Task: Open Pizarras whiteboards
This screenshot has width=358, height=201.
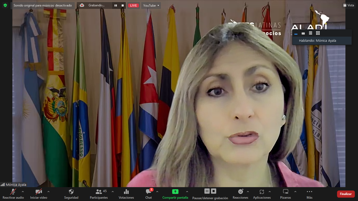Action: (286, 194)
